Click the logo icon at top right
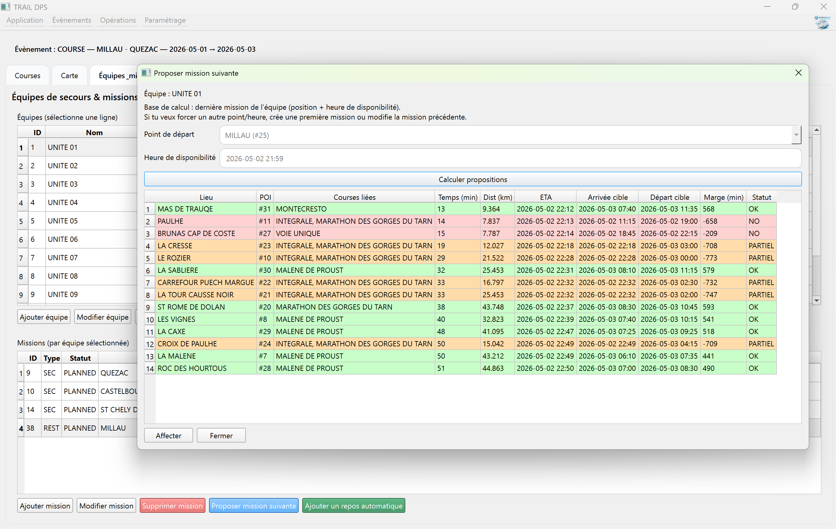Screen dimensions: 836x529 coord(823,23)
